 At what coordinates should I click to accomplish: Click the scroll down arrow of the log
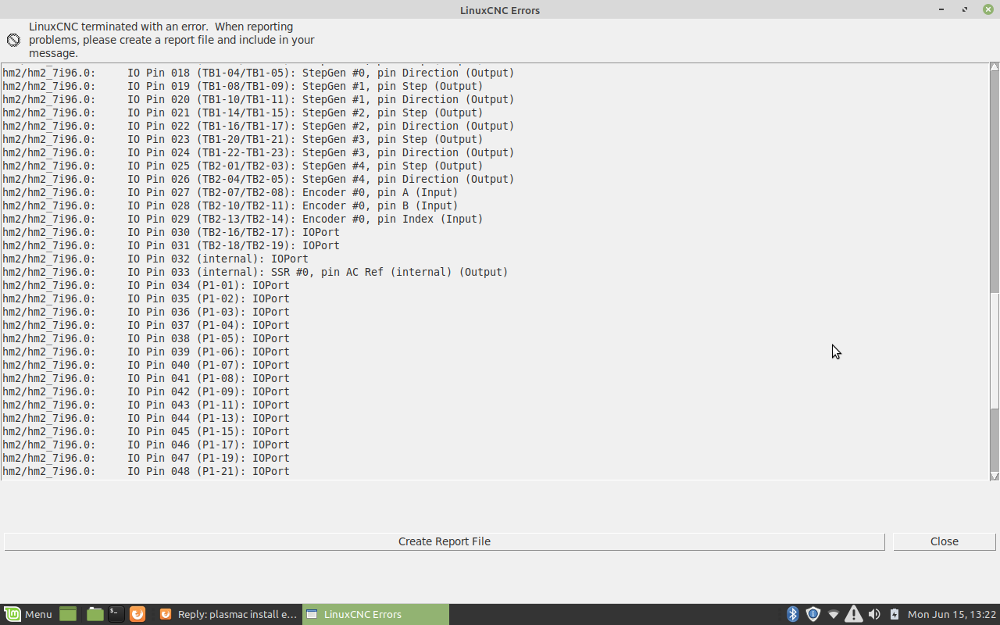pyautogui.click(x=995, y=475)
